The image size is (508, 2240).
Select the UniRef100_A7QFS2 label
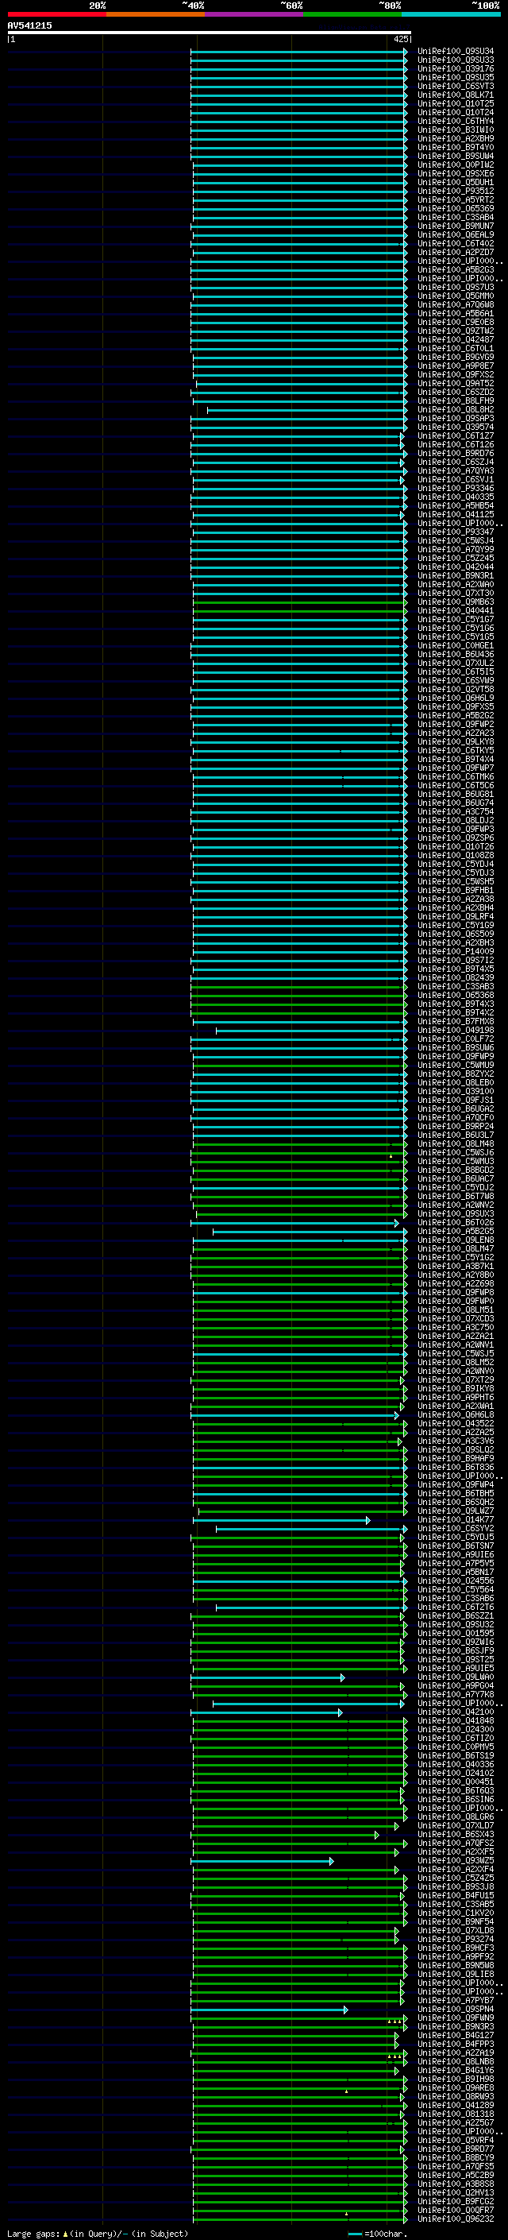click(456, 1843)
